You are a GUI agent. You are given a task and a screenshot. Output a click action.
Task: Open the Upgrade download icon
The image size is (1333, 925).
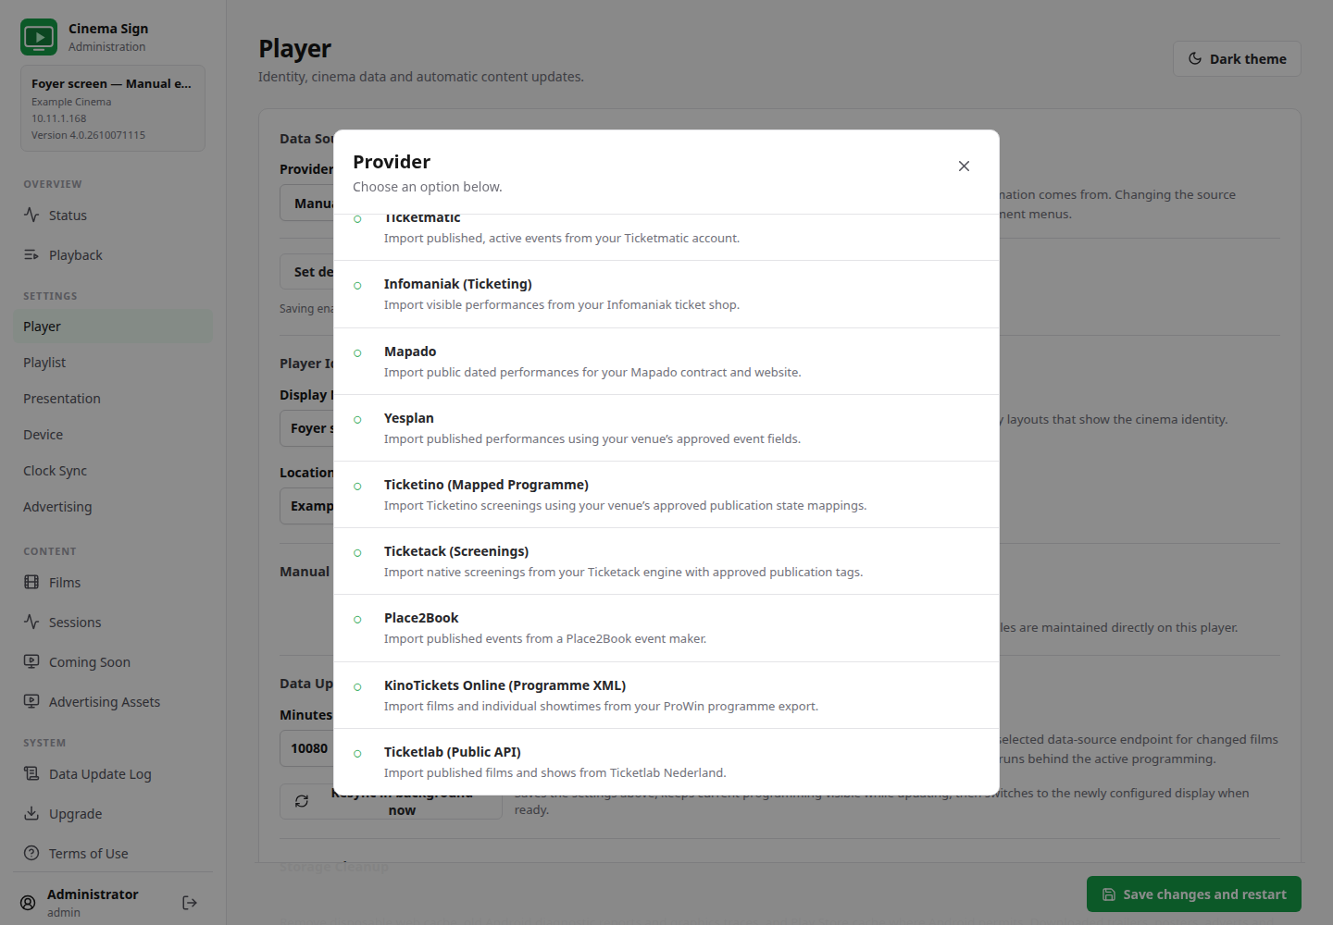point(31,813)
